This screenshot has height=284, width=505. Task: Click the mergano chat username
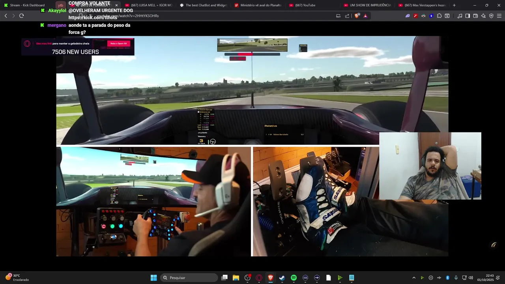point(57,25)
